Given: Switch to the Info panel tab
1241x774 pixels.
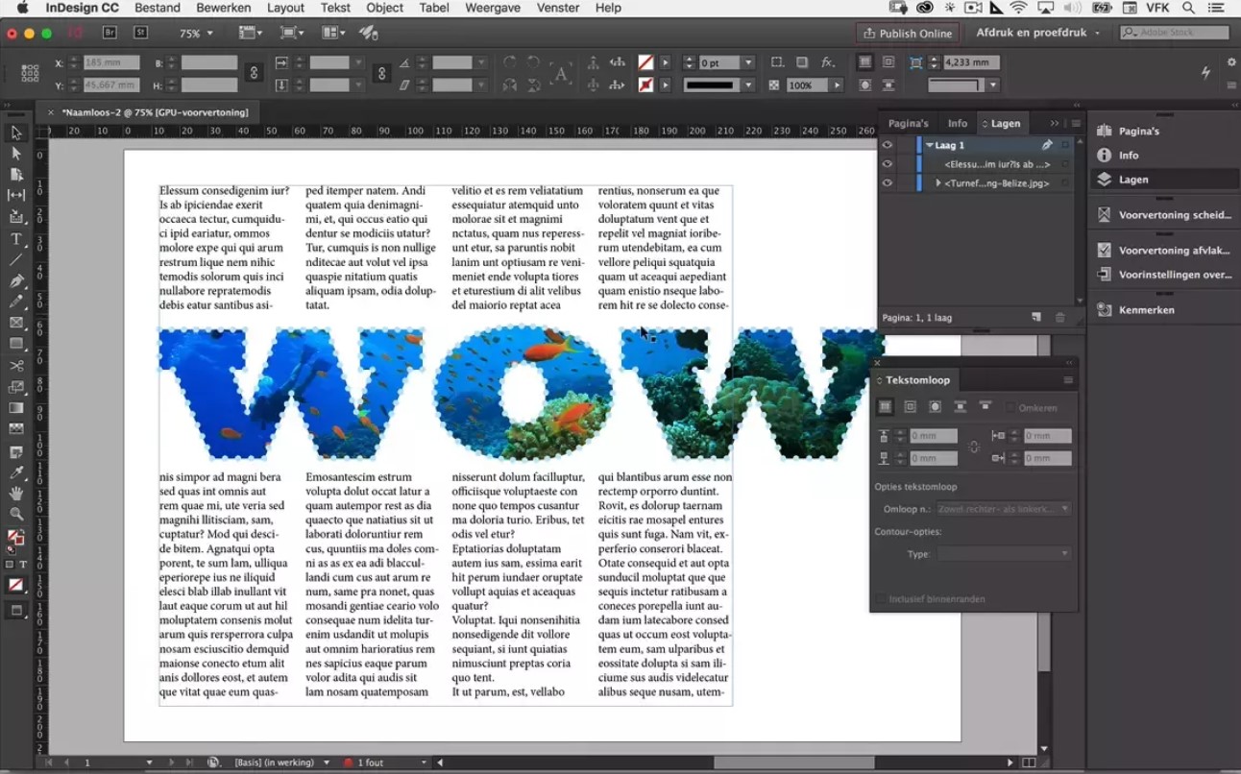Looking at the screenshot, I should click(x=958, y=123).
